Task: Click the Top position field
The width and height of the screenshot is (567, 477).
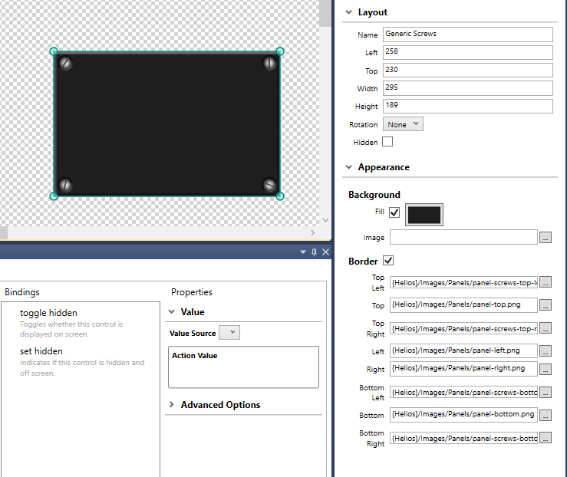Action: click(467, 70)
